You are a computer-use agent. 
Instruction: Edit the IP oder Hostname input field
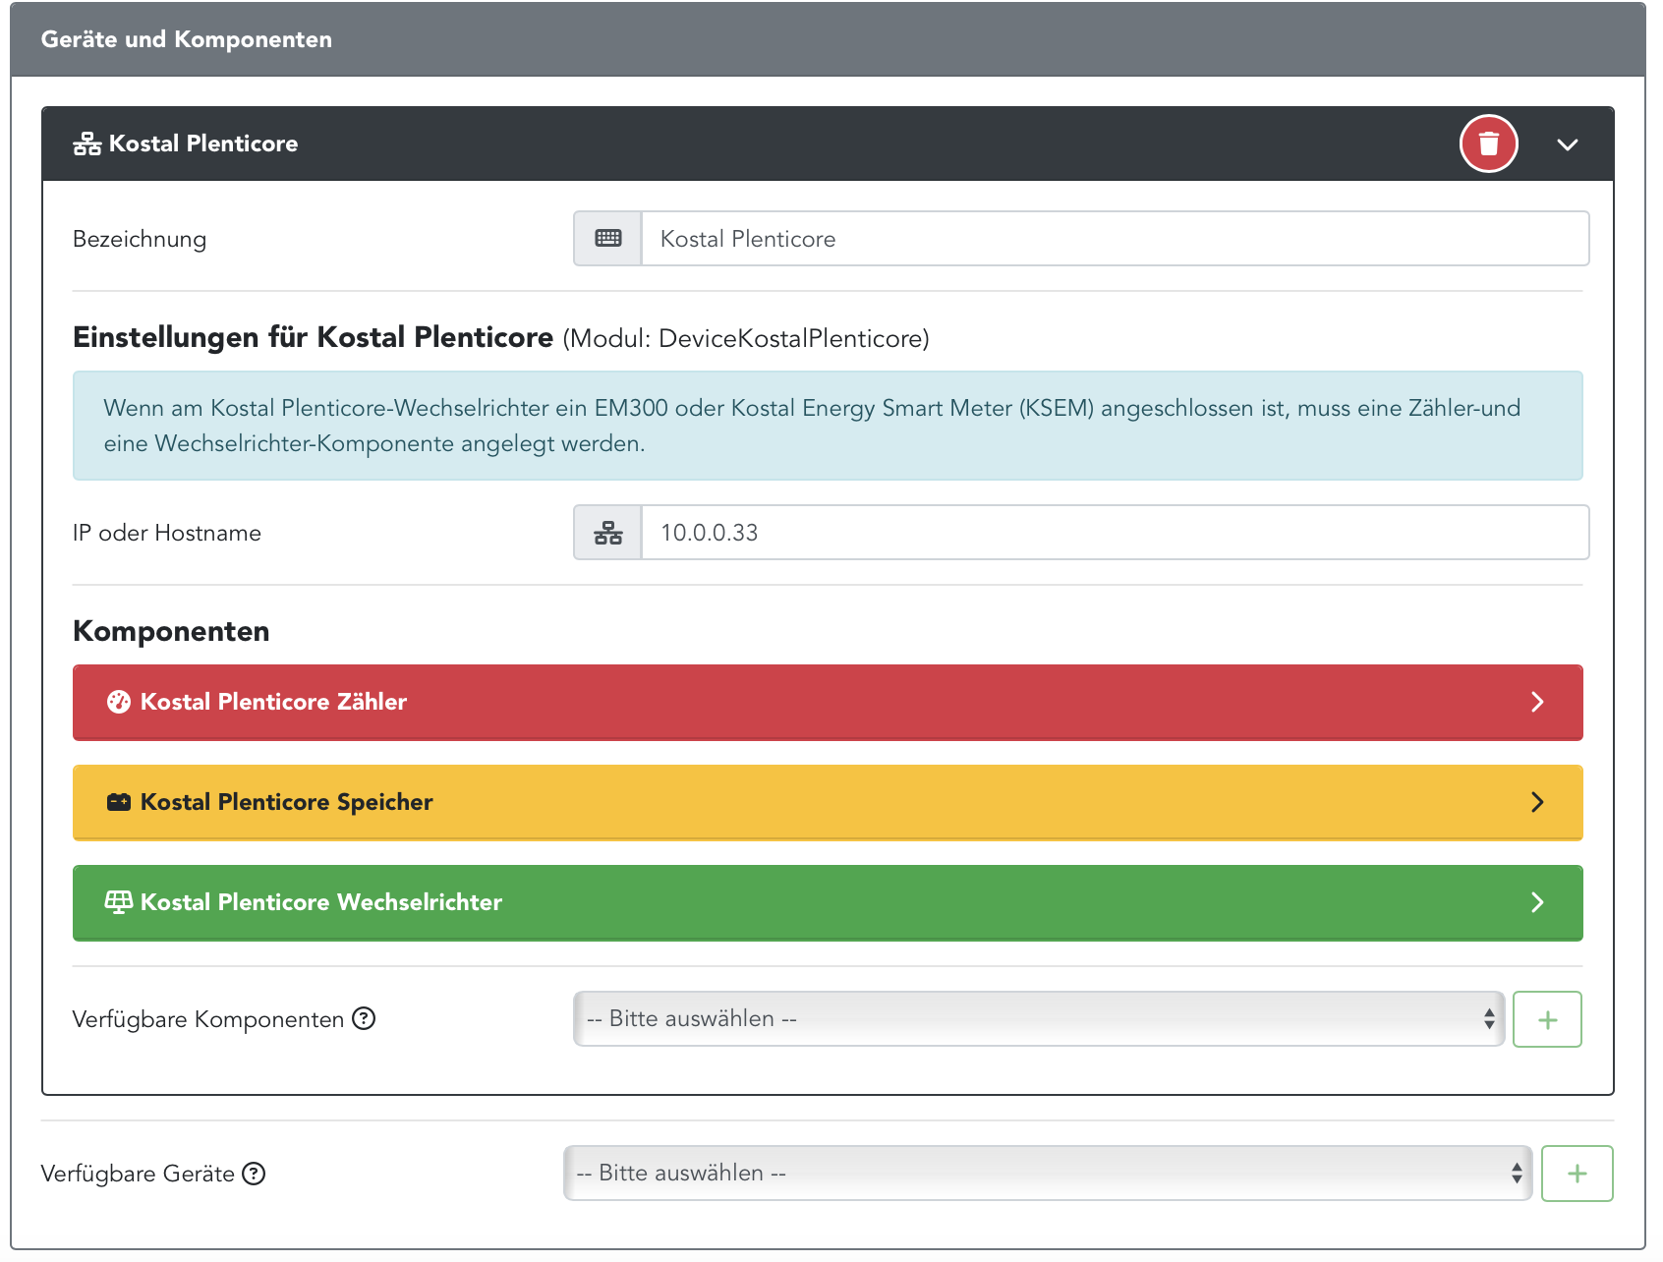(1115, 533)
